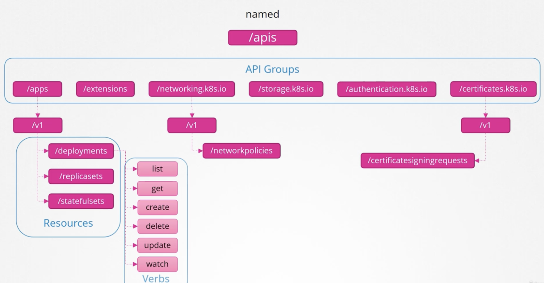544x283 pixels.
Task: Click the /replicasets resource box
Action: pyautogui.click(x=81, y=176)
